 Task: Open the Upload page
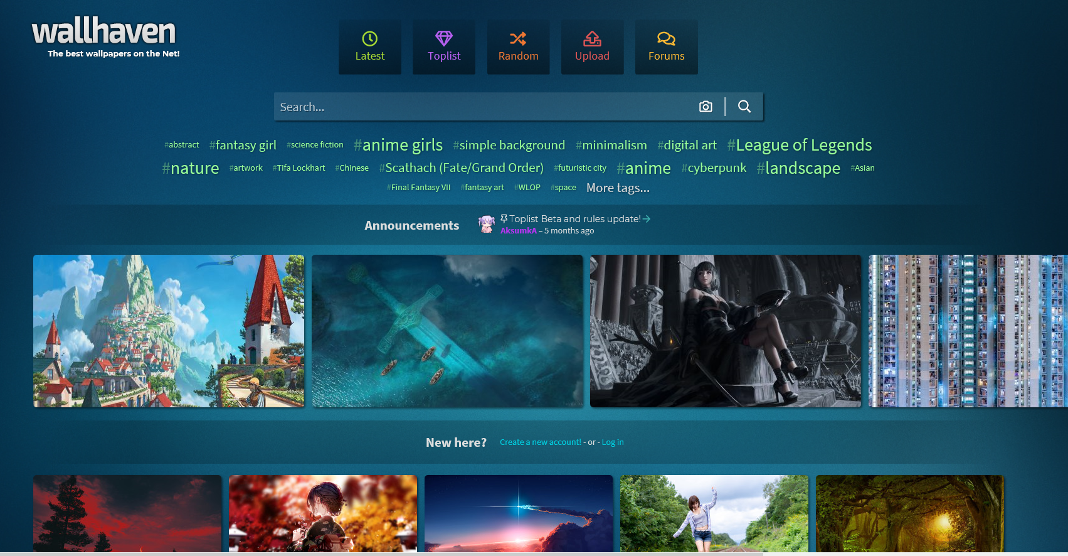coord(592,47)
